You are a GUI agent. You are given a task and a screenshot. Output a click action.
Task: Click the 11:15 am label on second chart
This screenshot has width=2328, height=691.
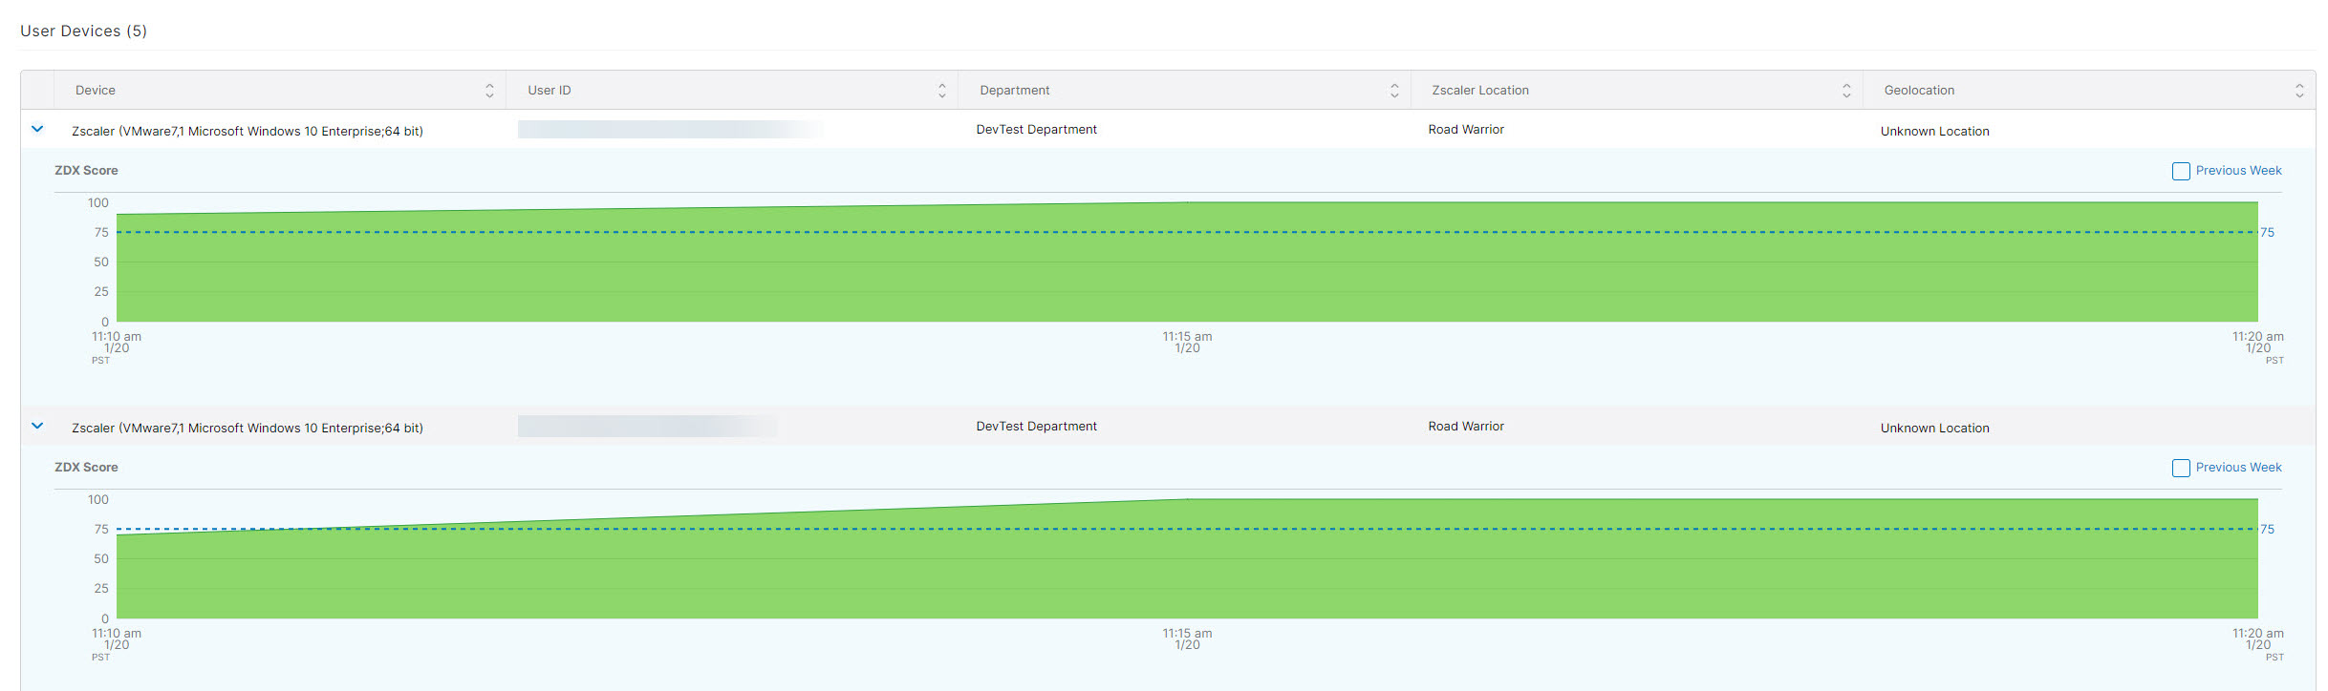pyautogui.click(x=1187, y=634)
